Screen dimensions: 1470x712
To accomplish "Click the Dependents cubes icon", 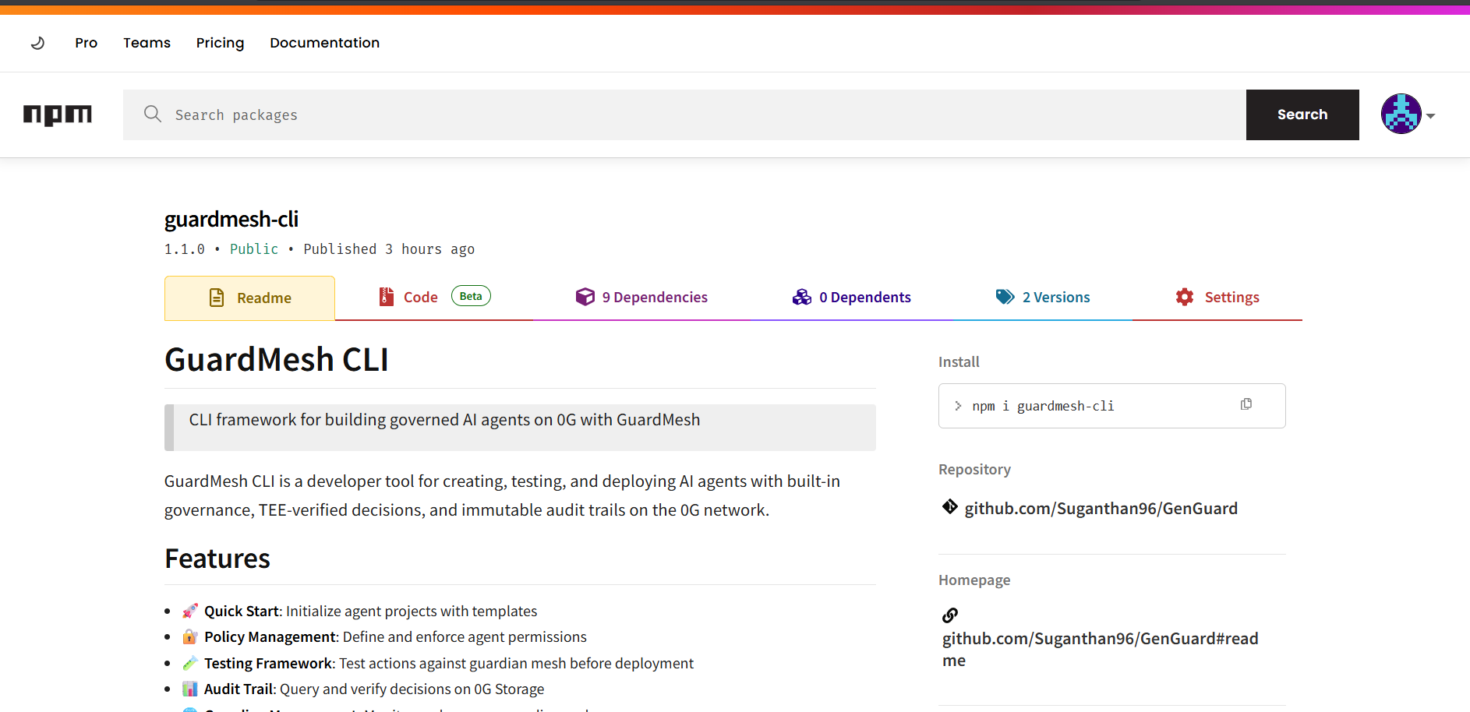I will coord(802,297).
